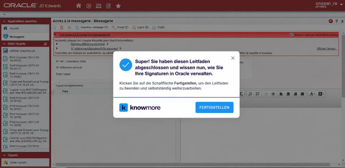This screenshot has height=168, width=345.
Task: Open the question mark help icon
Action: point(337,21)
